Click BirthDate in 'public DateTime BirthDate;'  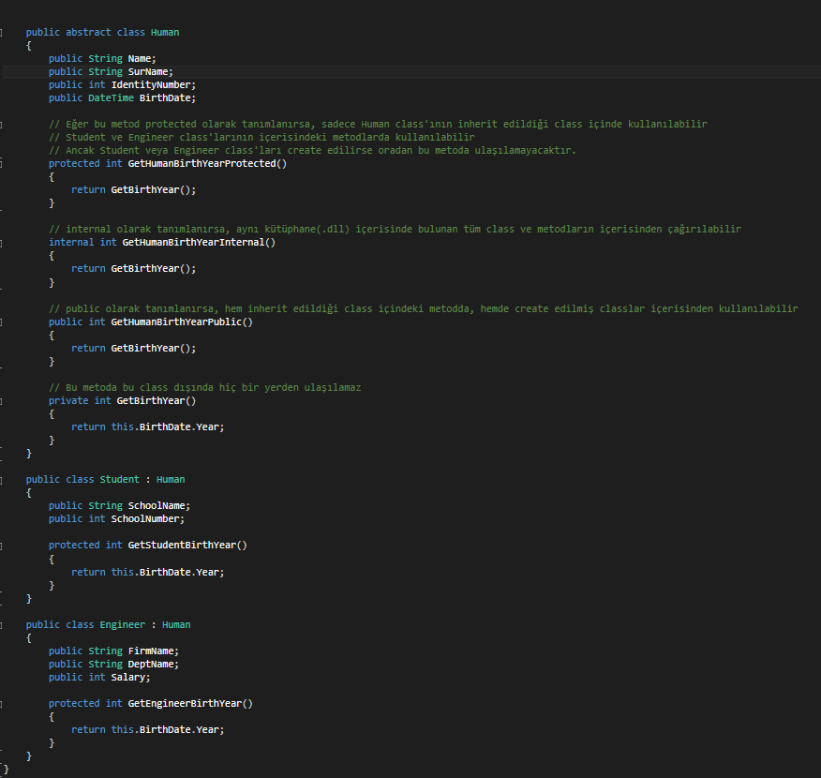(x=165, y=97)
